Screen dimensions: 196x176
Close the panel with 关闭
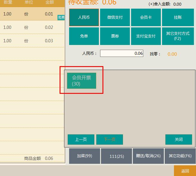coord(178,139)
